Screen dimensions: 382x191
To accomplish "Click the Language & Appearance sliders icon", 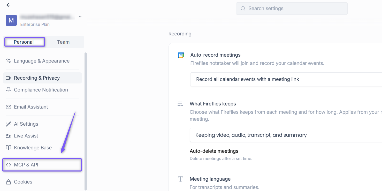I will click(9, 61).
